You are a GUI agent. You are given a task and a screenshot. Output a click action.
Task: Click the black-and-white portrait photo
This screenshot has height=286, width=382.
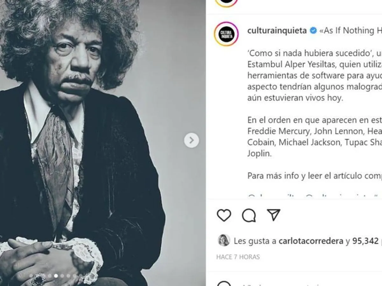click(x=103, y=143)
